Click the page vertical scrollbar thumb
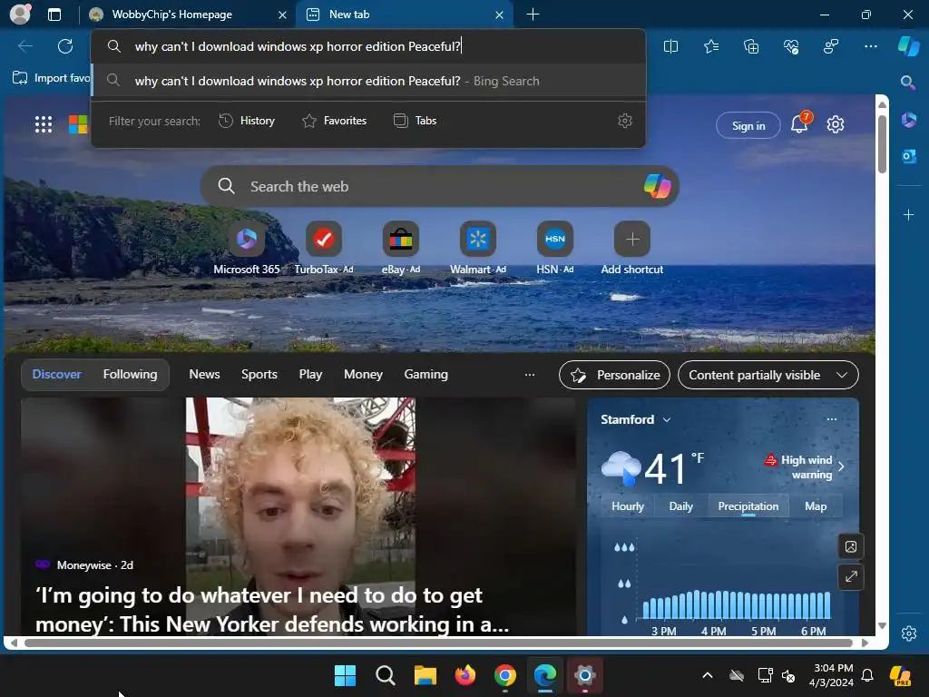929x697 pixels. click(882, 144)
